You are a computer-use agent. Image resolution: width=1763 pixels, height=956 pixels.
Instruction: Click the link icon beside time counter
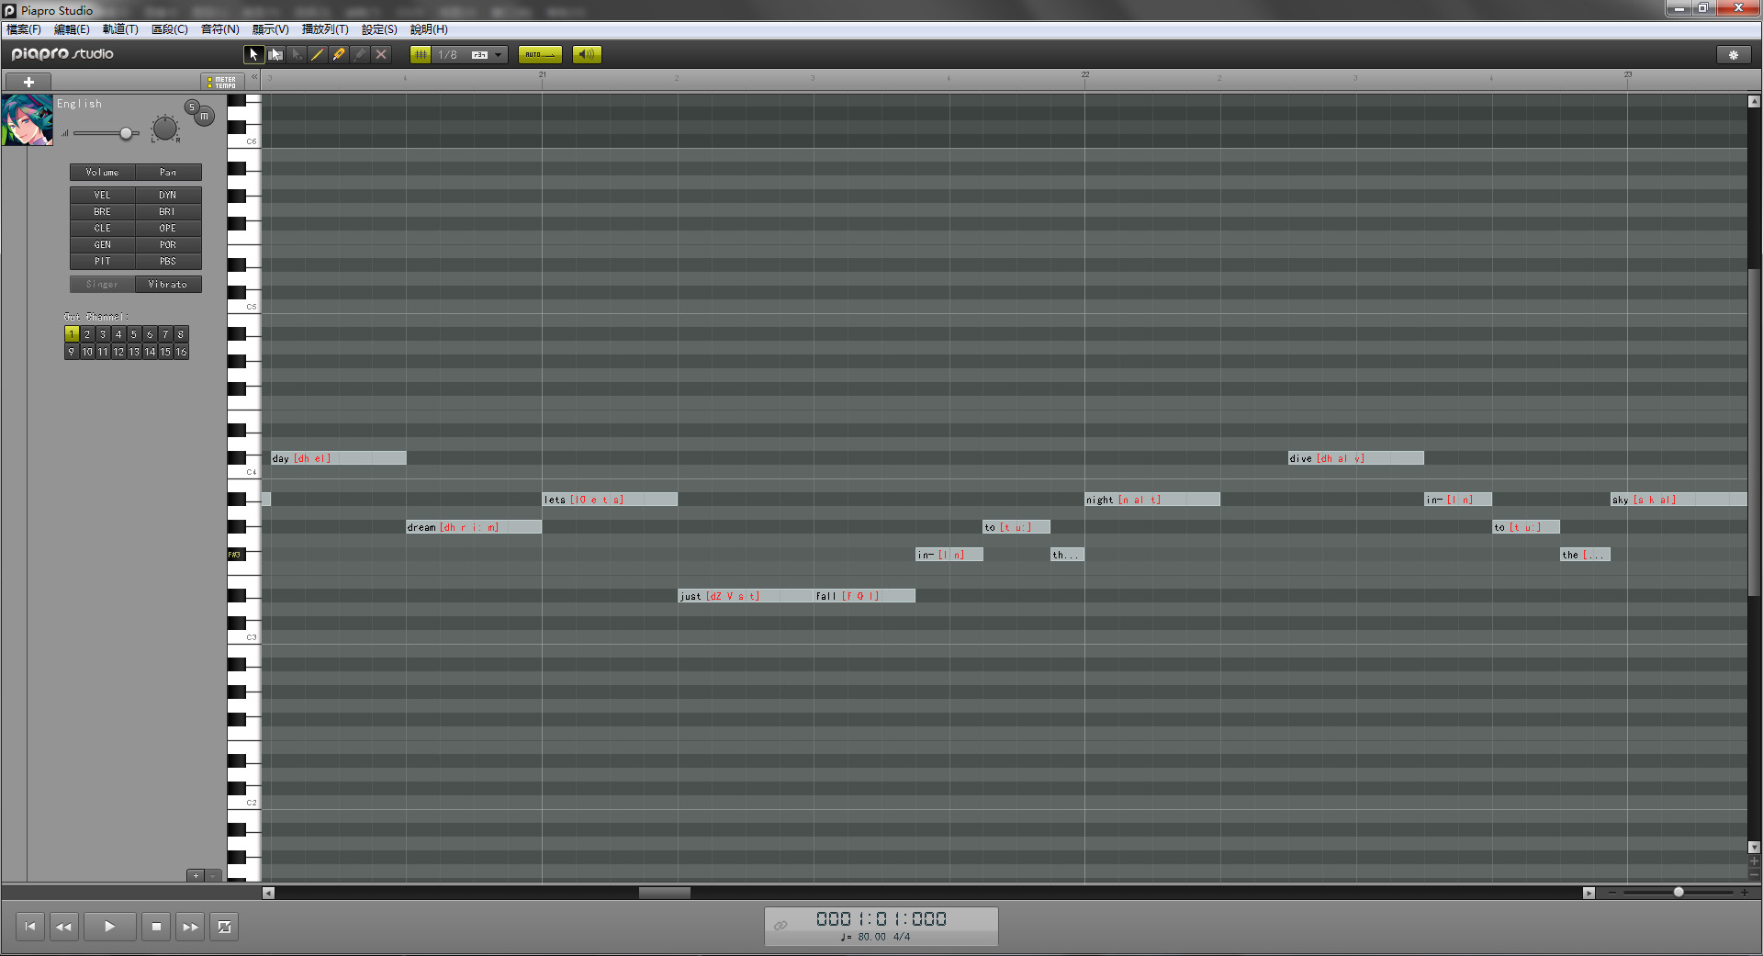tap(780, 925)
